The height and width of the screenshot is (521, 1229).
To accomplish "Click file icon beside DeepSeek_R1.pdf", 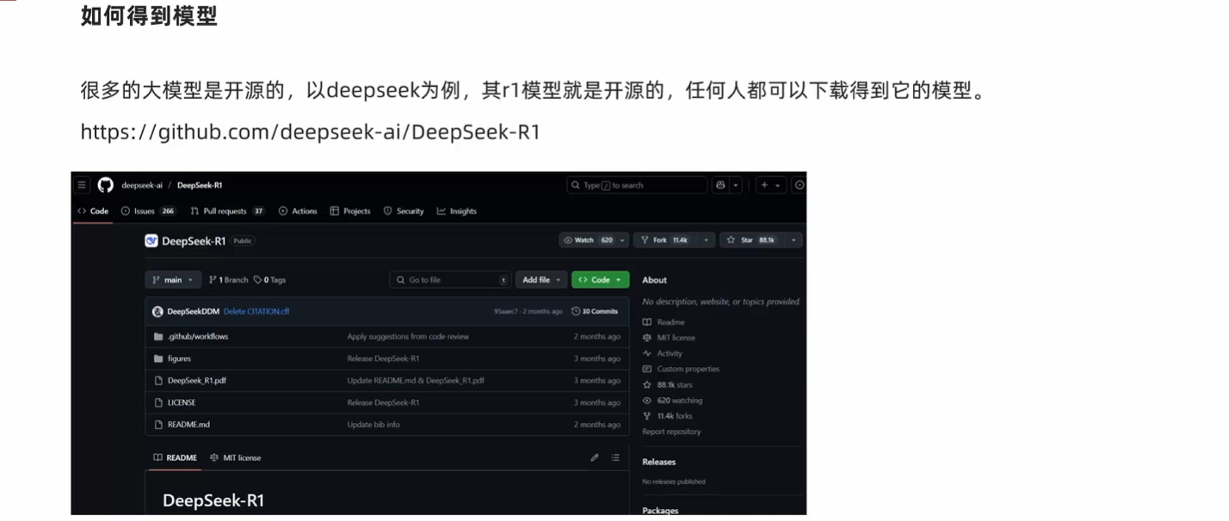I will click(x=158, y=380).
